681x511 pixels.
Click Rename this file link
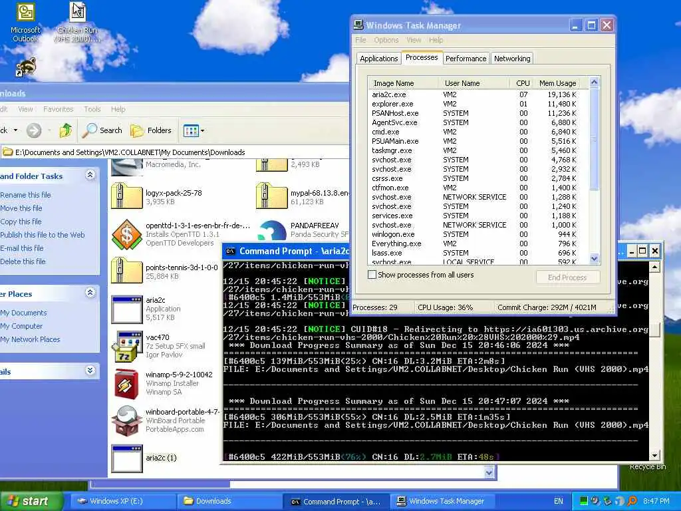click(x=25, y=195)
